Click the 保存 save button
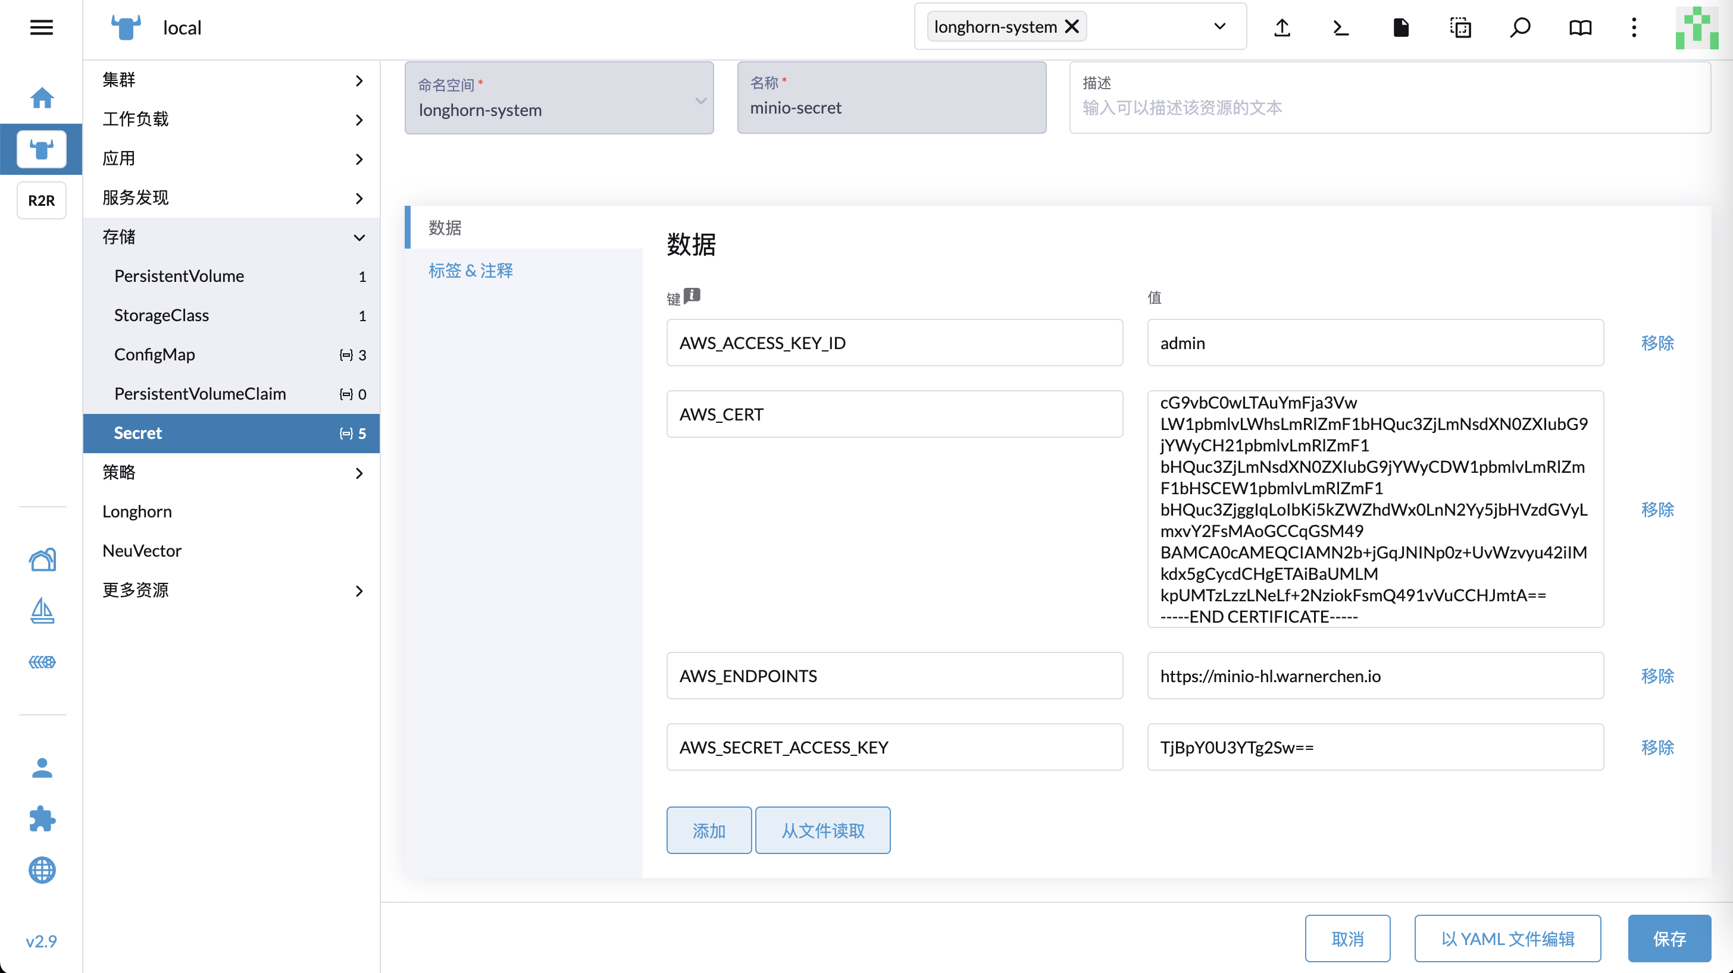1733x973 pixels. point(1669,939)
